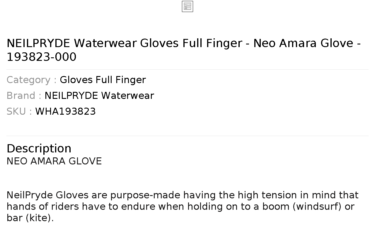Click the word (windsurf) in the description
The width and height of the screenshot is (375, 239).
click(x=317, y=207)
